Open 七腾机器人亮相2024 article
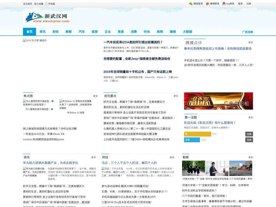This screenshot has height=207, width=276. tap(137, 129)
